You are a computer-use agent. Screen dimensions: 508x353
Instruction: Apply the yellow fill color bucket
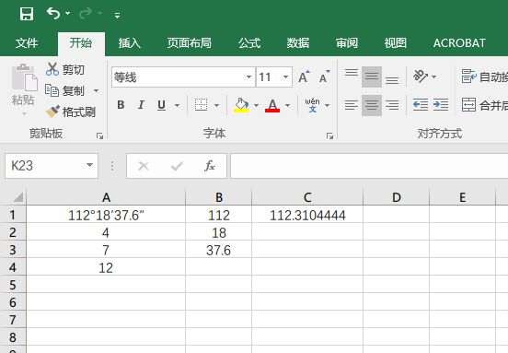pos(241,105)
